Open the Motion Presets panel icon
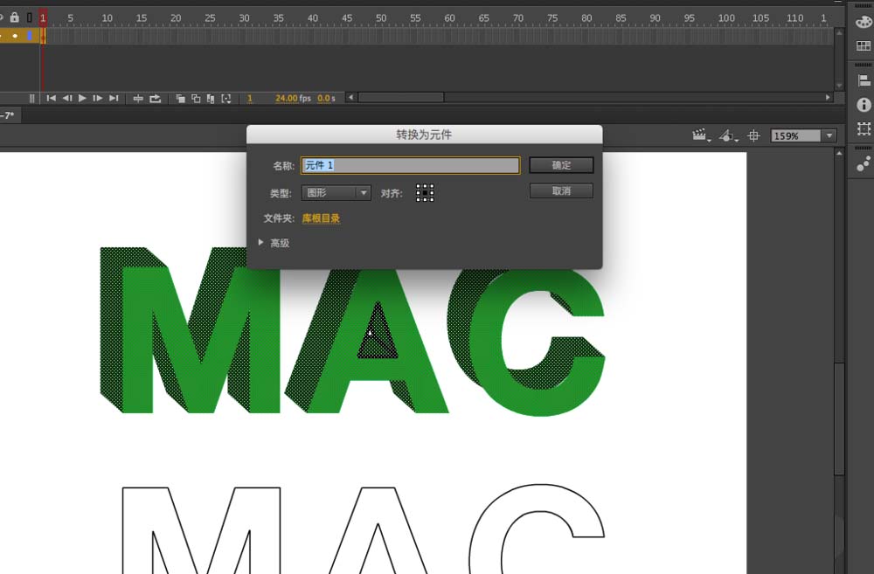Screen dimensions: 874x574 [864, 164]
